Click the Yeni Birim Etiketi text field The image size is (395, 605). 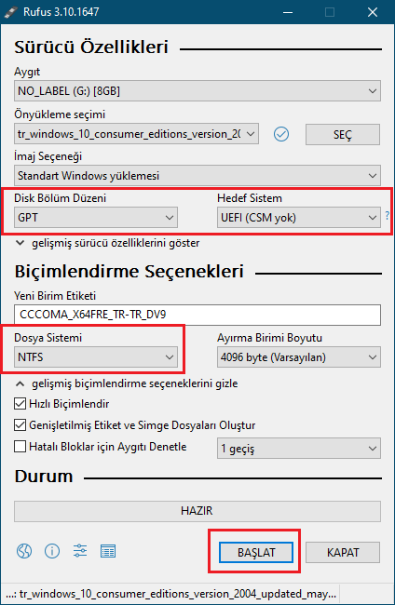197,315
